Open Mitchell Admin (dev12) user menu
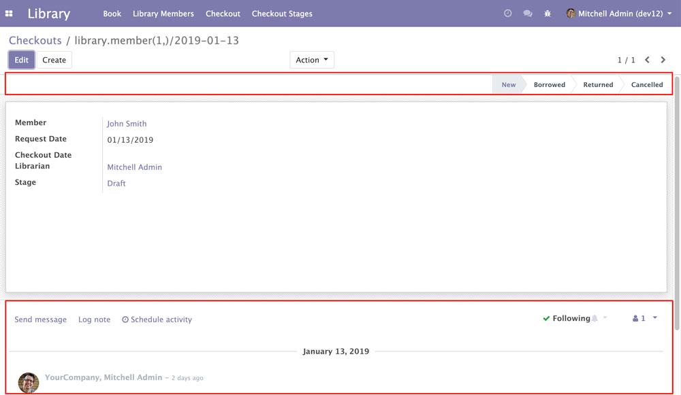Screen dimensions: 681x395 tap(619, 14)
